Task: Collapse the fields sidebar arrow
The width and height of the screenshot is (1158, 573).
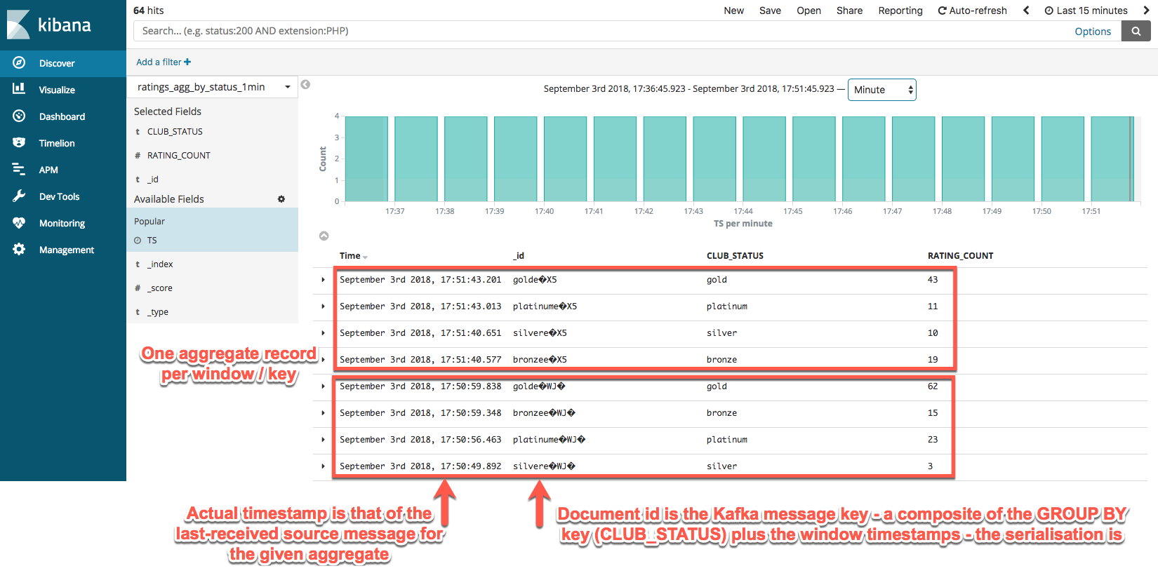Action: pyautogui.click(x=305, y=85)
